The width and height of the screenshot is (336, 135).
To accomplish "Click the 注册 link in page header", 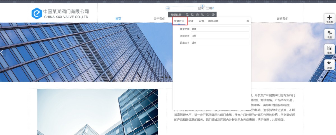I will (x=209, y=8).
